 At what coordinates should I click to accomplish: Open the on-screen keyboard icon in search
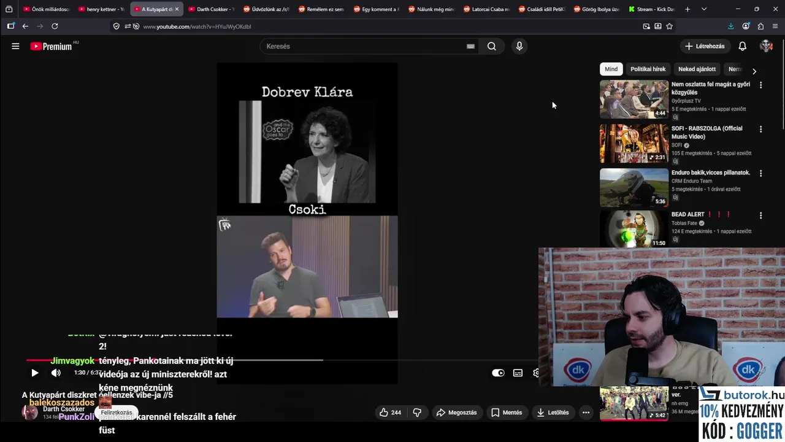(470, 46)
